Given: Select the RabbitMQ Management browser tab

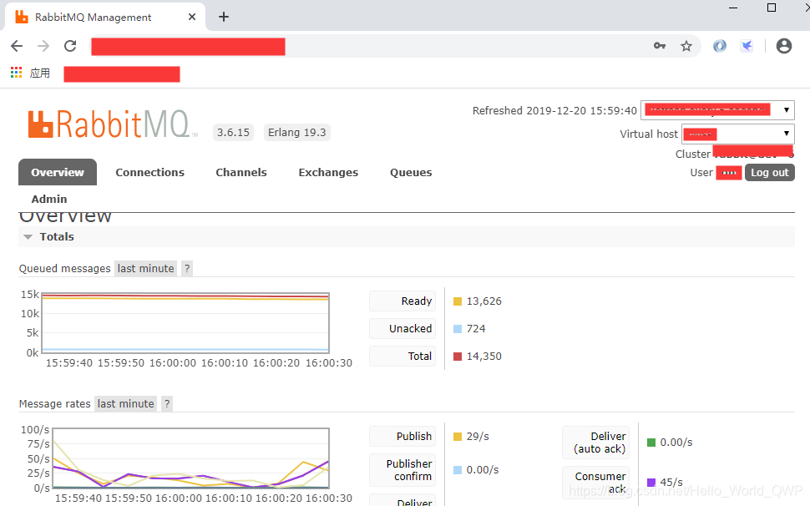Looking at the screenshot, I should (105, 17).
